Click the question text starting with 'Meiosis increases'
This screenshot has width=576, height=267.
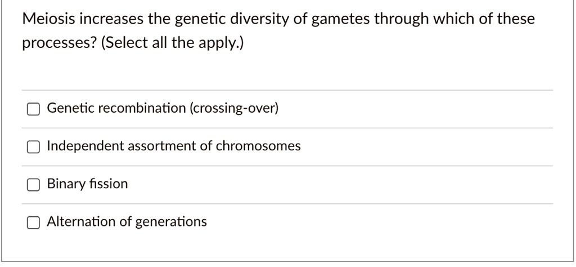click(278, 19)
